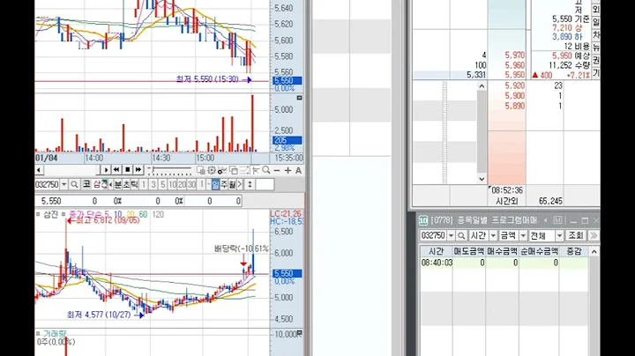Click the order book scroll-down arrow
The height and width of the screenshot is (356, 635).
(x=482, y=179)
